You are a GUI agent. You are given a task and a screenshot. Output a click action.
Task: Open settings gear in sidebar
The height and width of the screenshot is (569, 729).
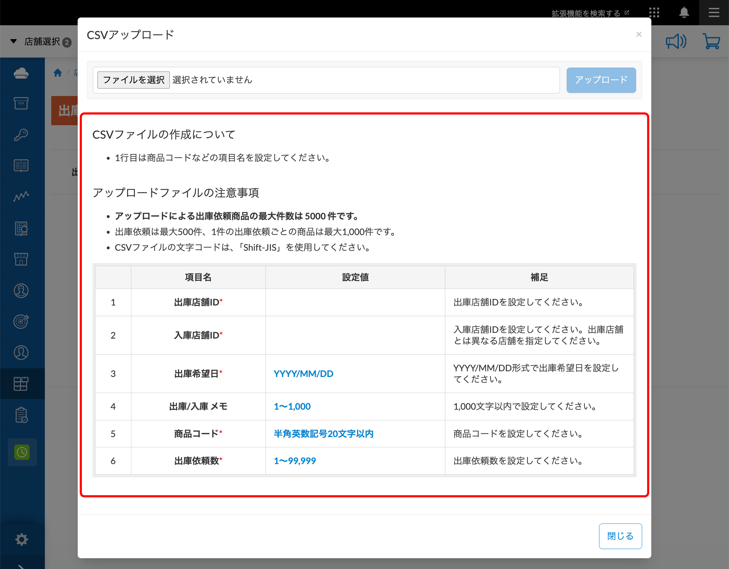[22, 539]
